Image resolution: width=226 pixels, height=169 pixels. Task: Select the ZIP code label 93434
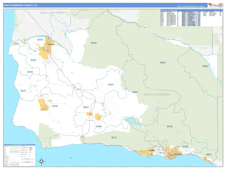pos(17,43)
